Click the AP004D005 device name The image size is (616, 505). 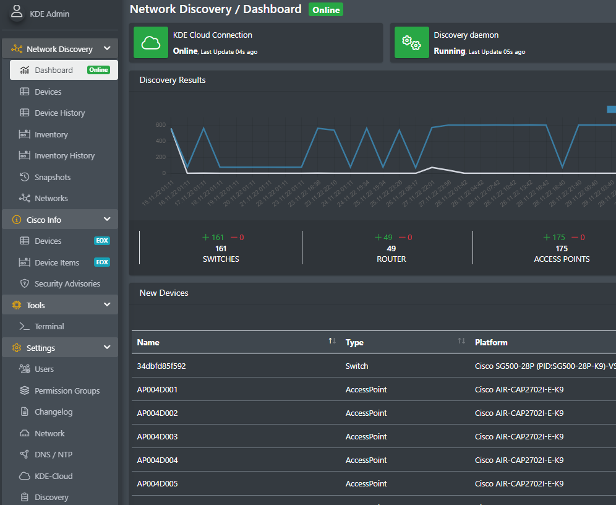[157, 483]
